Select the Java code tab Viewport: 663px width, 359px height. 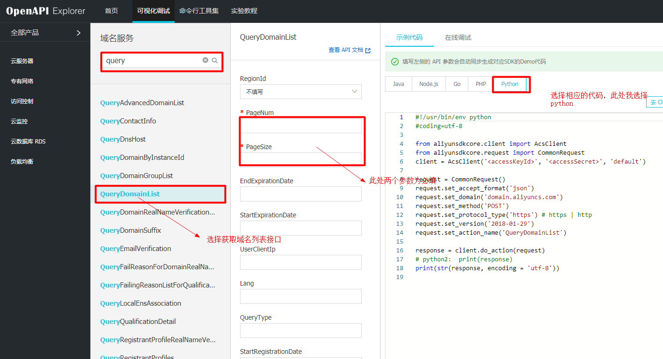point(398,84)
